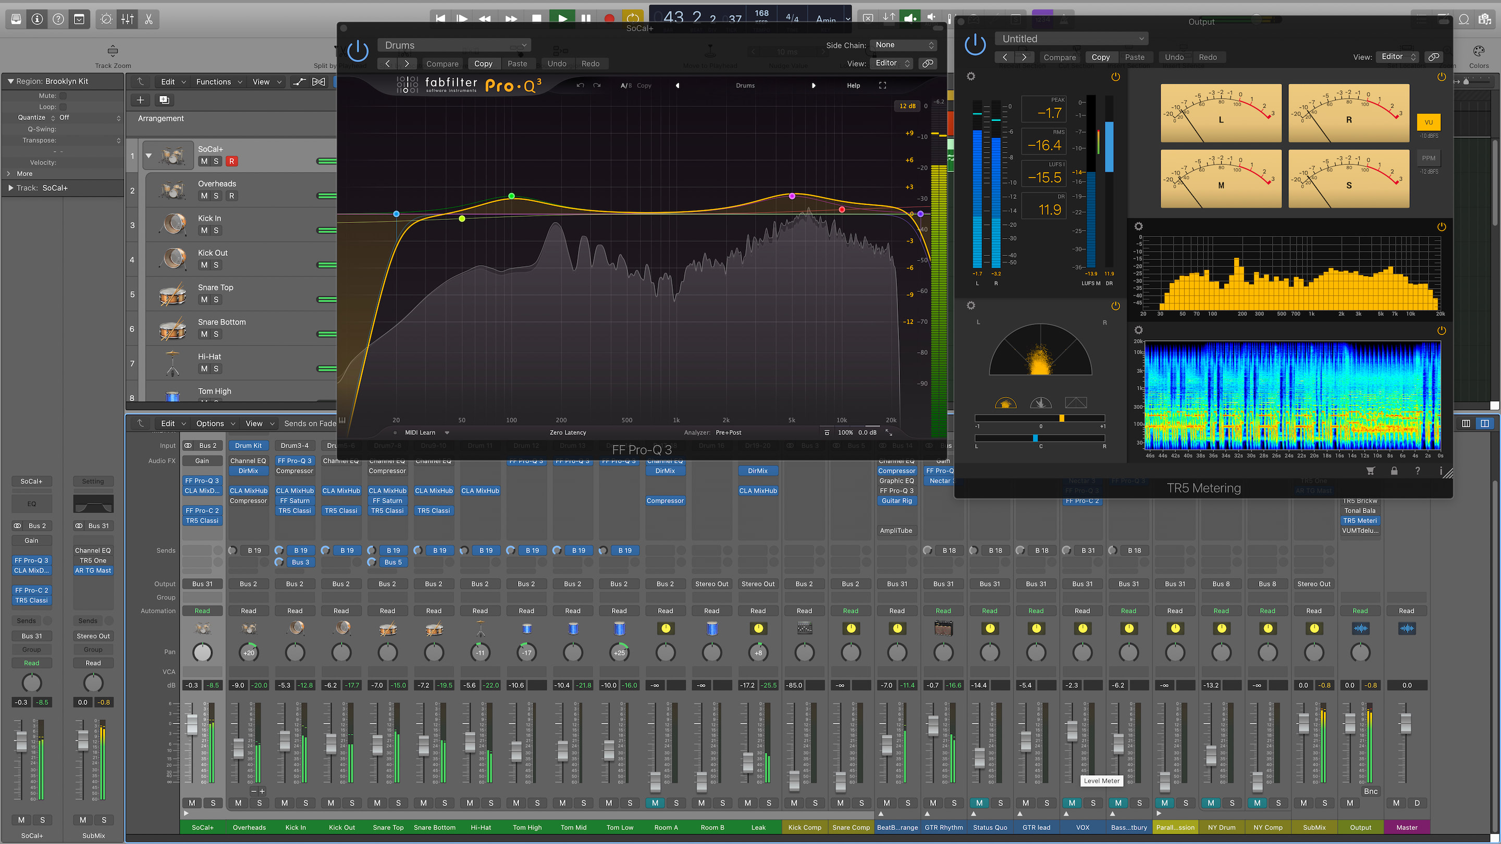Toggle TR5 Metering plugin power button
Viewport: 1501px width, 844px height.
point(975,45)
